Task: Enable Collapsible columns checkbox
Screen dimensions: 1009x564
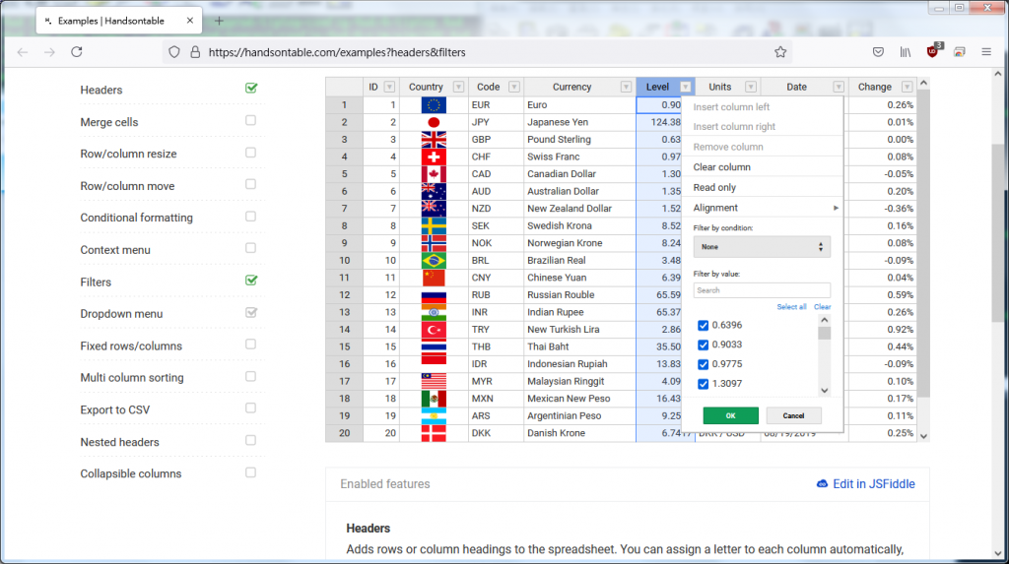Action: [251, 472]
